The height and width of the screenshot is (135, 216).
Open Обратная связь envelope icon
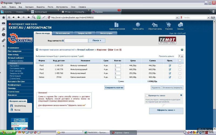point(155,25)
